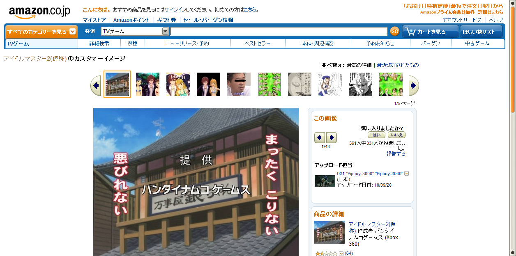Click the Amazon.co.jp logo
Screen dimensions: 516x256
(39, 12)
